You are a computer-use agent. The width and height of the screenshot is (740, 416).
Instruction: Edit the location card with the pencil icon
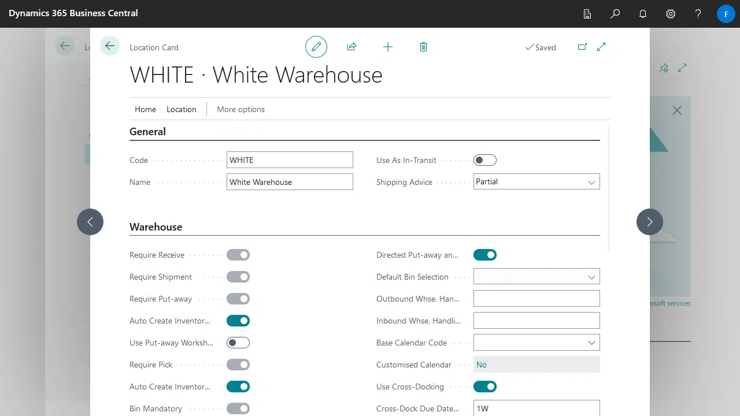pyautogui.click(x=316, y=47)
